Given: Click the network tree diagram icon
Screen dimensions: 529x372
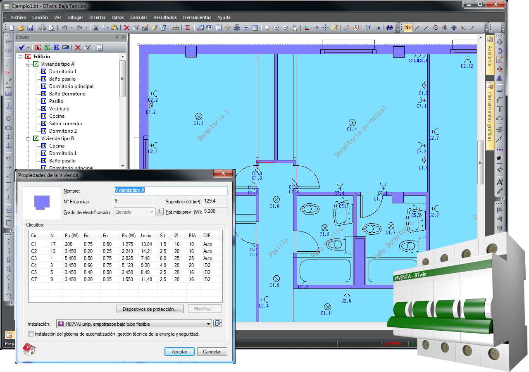Looking at the screenshot, I should point(175,28).
